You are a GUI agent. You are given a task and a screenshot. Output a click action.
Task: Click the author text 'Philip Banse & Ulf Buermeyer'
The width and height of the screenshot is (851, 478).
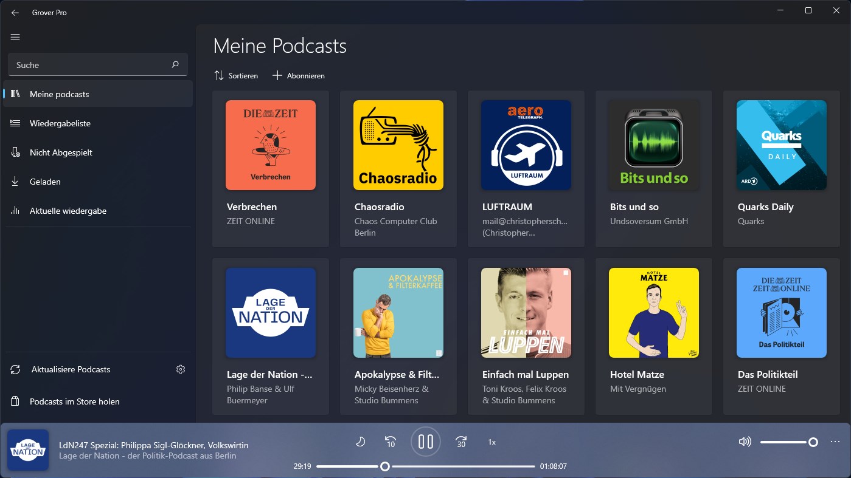click(x=260, y=395)
